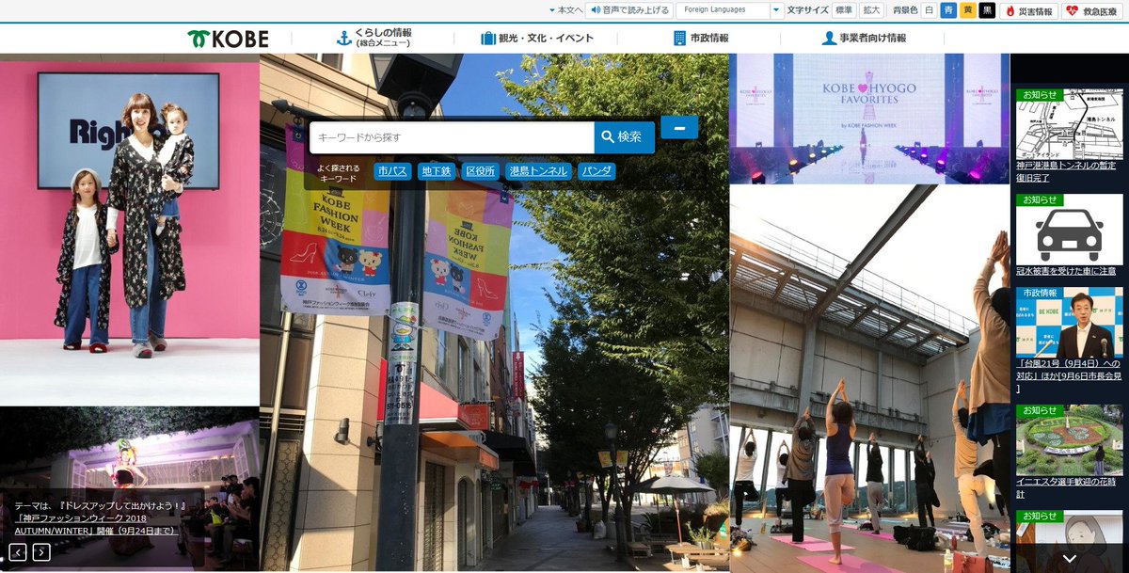Select white 白 background color

tap(930, 10)
